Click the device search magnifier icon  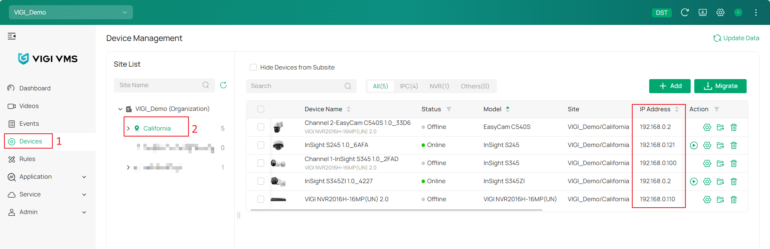(348, 86)
